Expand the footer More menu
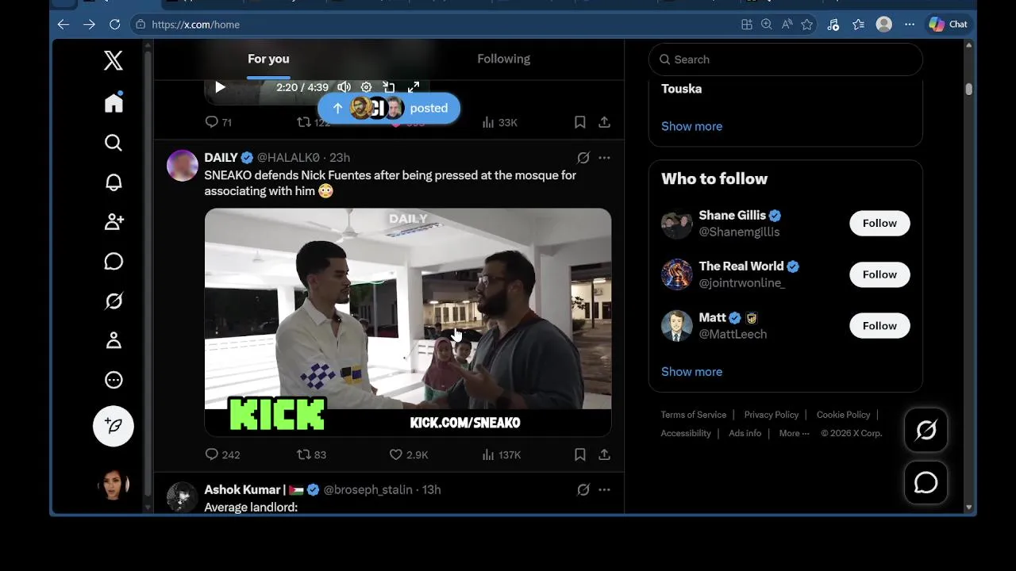 pos(794,433)
